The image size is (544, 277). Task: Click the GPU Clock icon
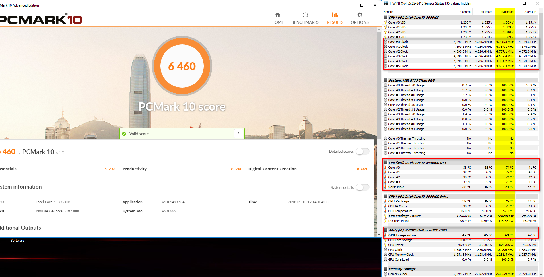(386, 250)
